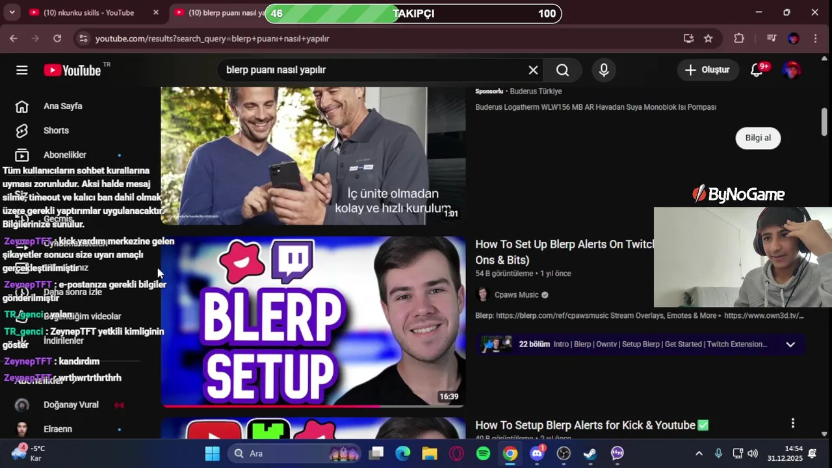This screenshot has width=832, height=468.
Task: Open the tab search dropdown arrow
Action: point(12,12)
